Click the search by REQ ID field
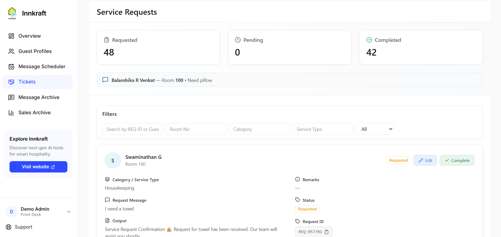This screenshot has width=501, height=237. click(x=132, y=129)
